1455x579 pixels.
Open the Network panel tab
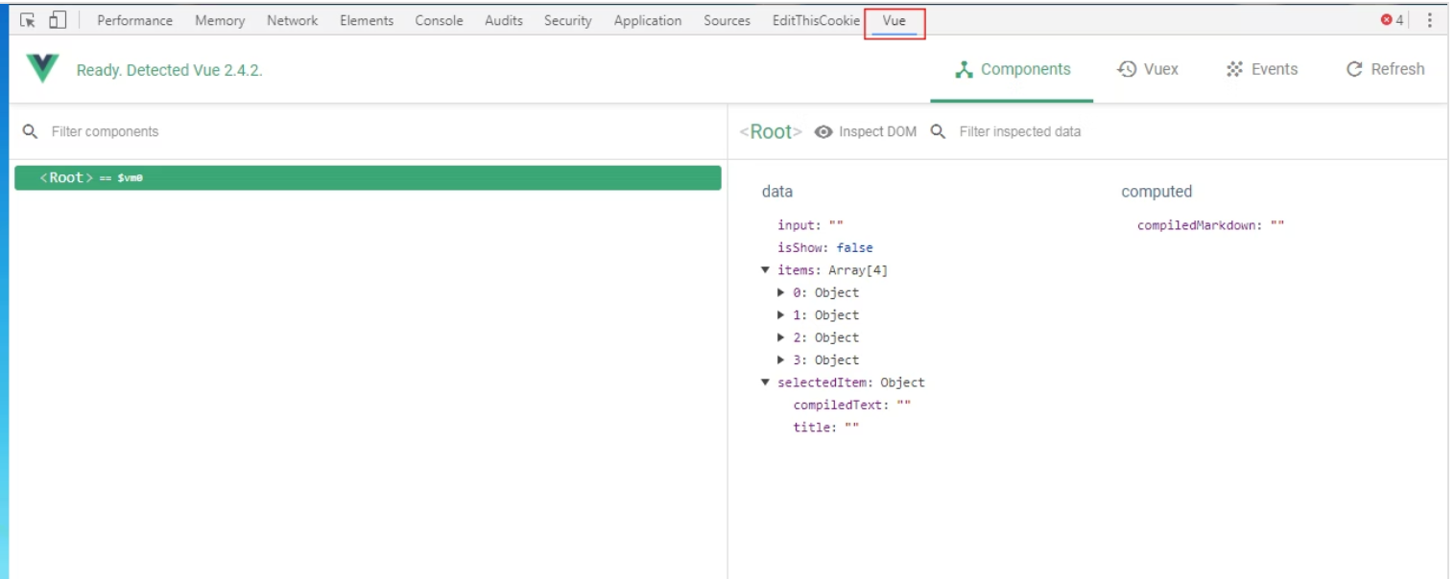[x=292, y=20]
